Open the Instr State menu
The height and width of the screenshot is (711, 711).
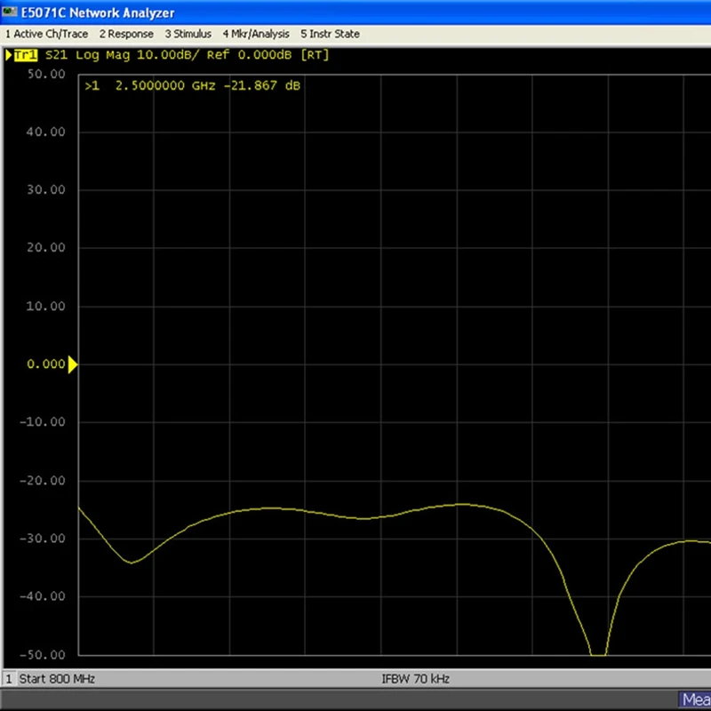pos(330,34)
